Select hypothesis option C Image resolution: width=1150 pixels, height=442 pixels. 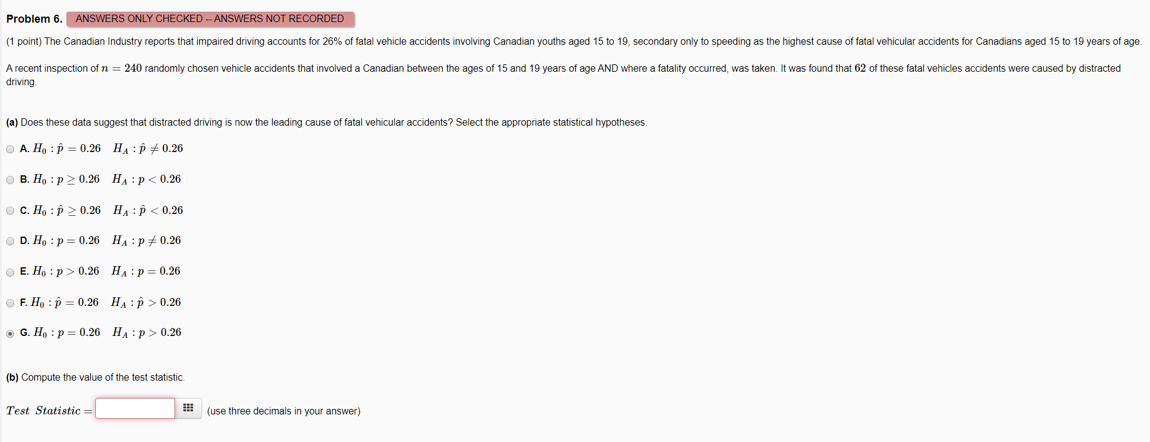(10, 210)
